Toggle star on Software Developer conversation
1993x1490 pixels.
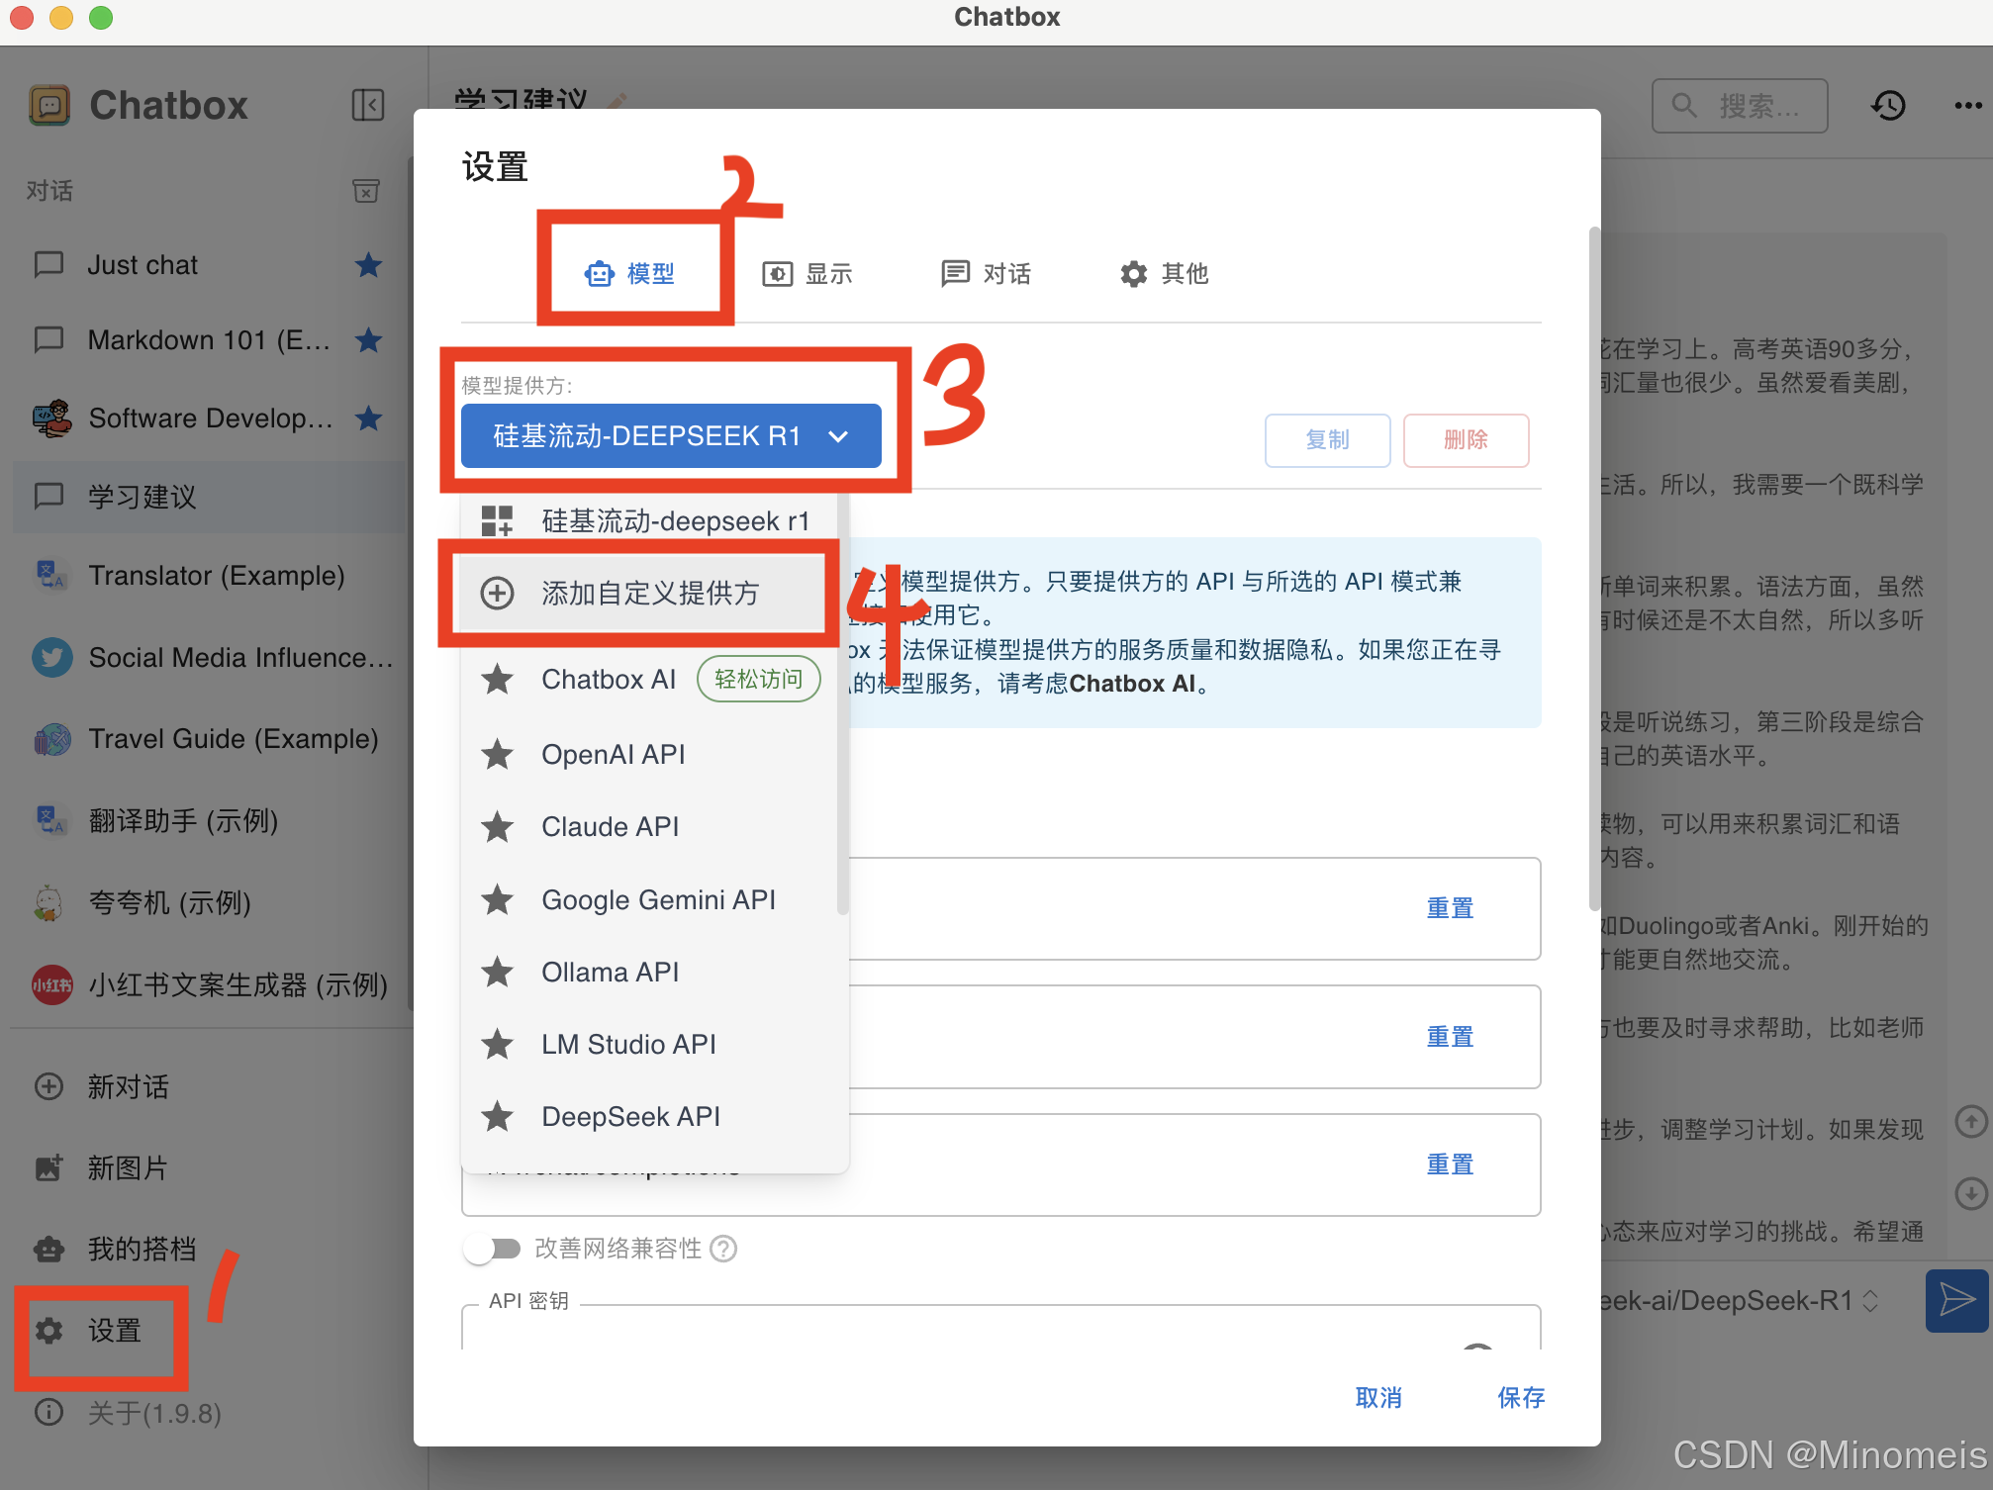pyautogui.click(x=368, y=419)
